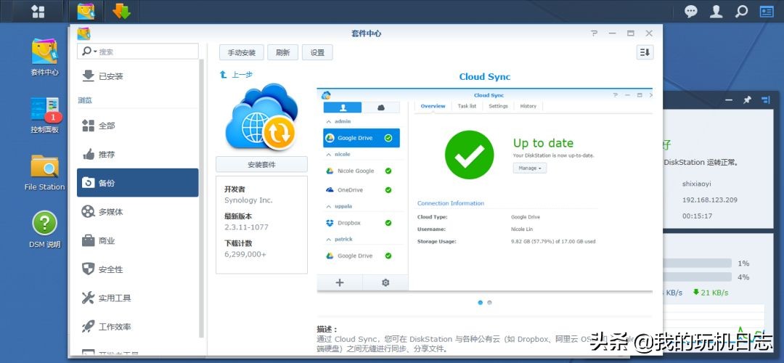This screenshot has height=363, width=784.
Task: Go back using the 上一步 arrow icon
Action: [x=224, y=75]
